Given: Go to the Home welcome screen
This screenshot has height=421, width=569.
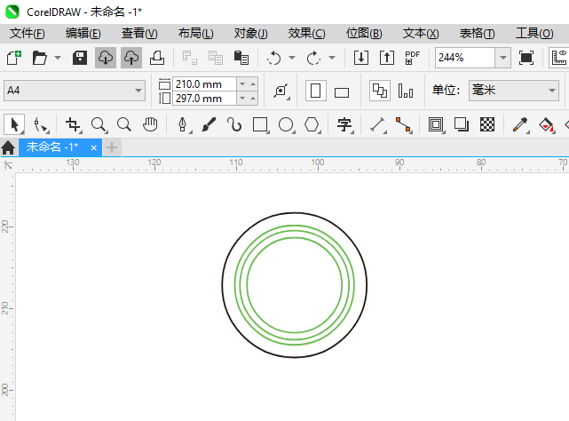Looking at the screenshot, I should [x=8, y=147].
